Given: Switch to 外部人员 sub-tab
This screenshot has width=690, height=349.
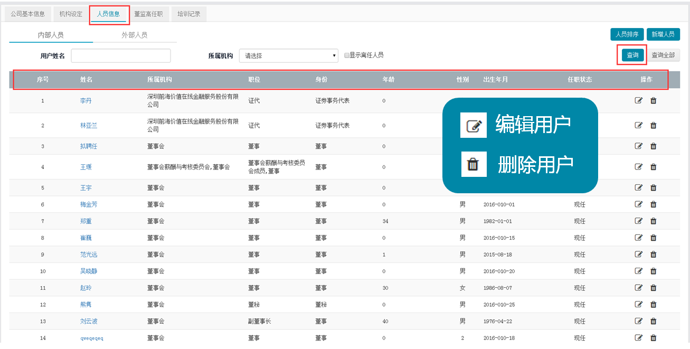Looking at the screenshot, I should [135, 35].
